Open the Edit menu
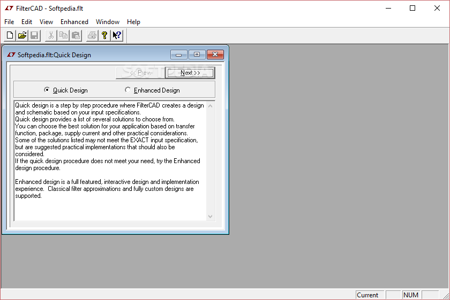The height and width of the screenshot is (300, 450). click(27, 22)
